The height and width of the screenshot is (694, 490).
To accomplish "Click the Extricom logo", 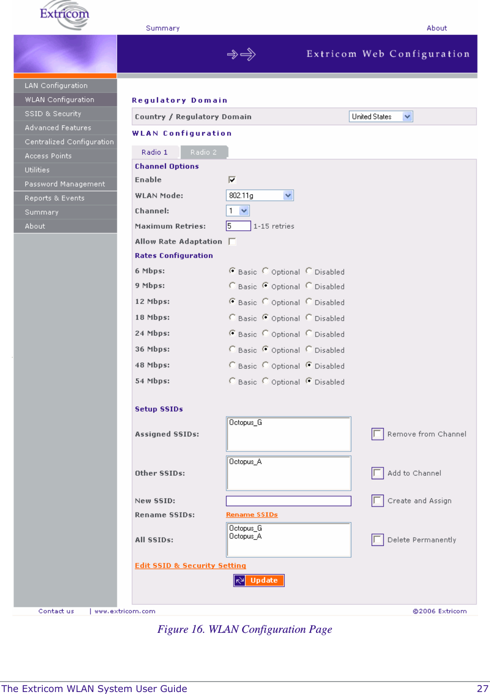I will click(x=65, y=16).
